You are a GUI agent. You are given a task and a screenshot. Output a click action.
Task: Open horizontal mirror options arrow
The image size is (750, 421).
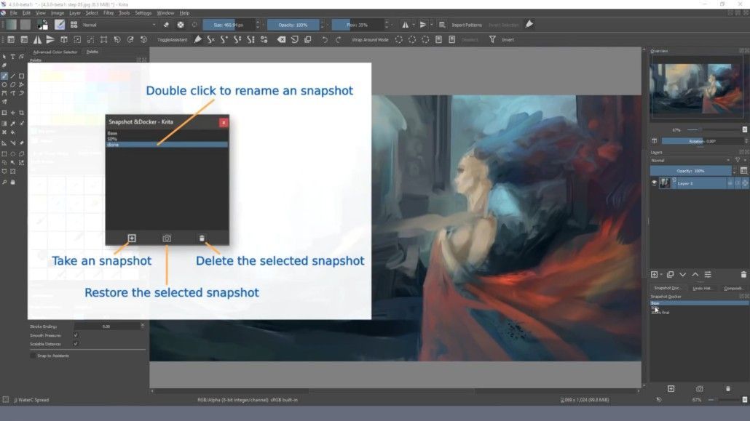pyautogui.click(x=414, y=25)
